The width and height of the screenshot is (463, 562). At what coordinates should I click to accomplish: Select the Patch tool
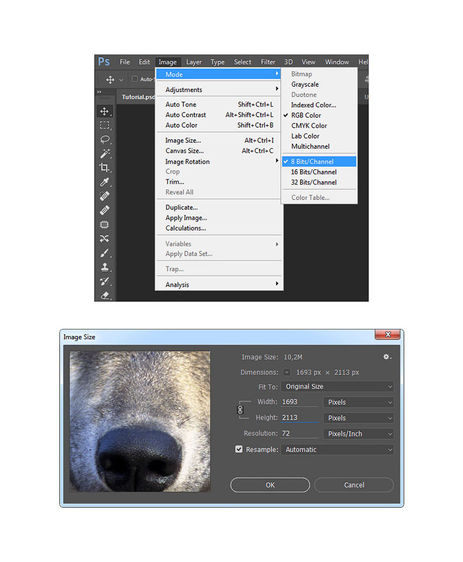pyautogui.click(x=104, y=224)
